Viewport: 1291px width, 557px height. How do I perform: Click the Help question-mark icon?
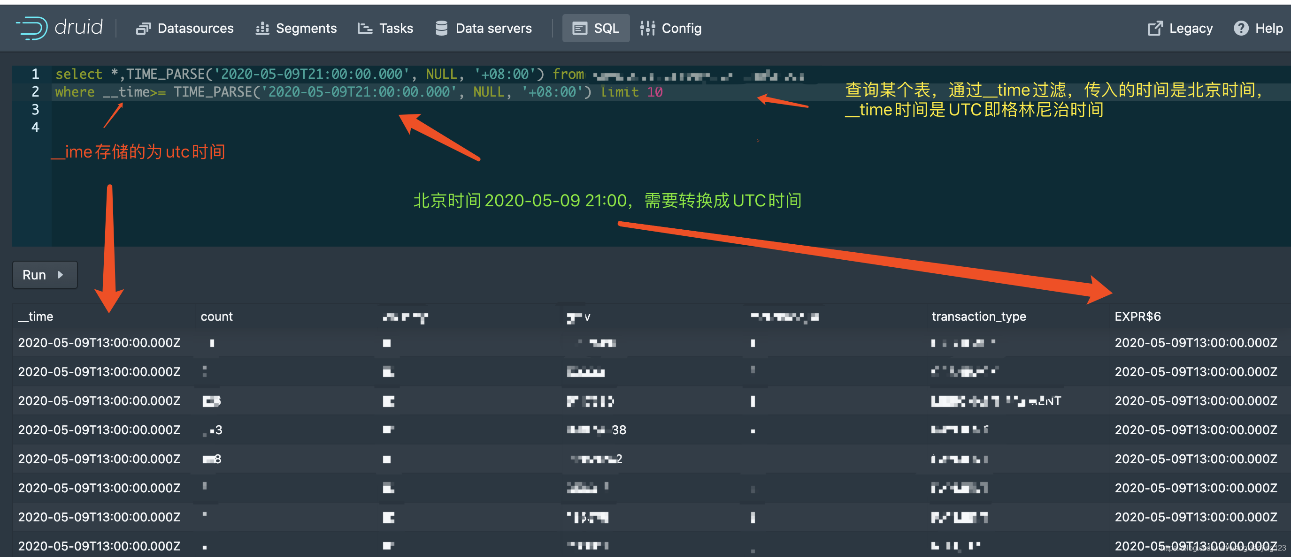click(1240, 29)
